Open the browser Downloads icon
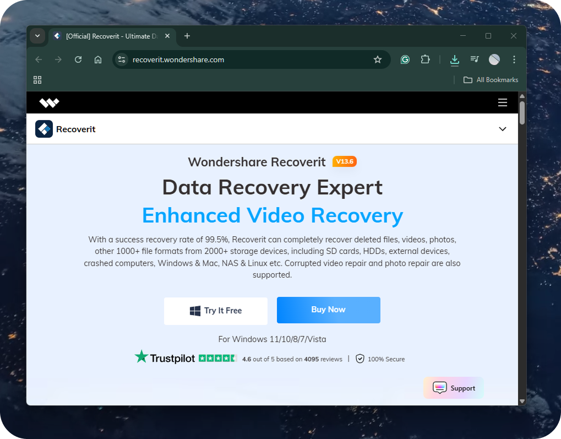This screenshot has height=439, width=561. point(454,60)
